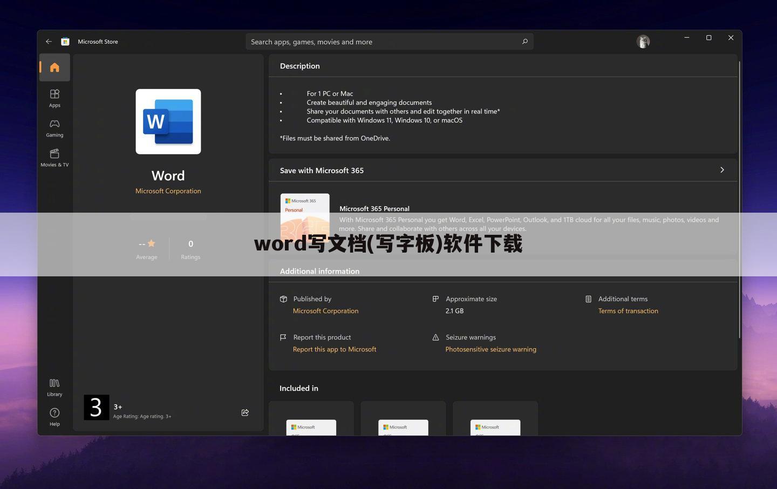Open Microsoft Corporation publisher link under Word
Screen dimensions: 777x489
[168, 191]
